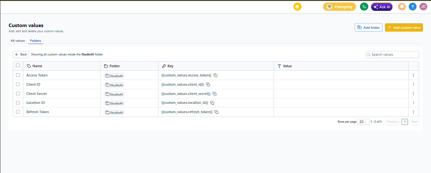Check the Client Secret row checkbox
The image size is (431, 173).
point(18,94)
